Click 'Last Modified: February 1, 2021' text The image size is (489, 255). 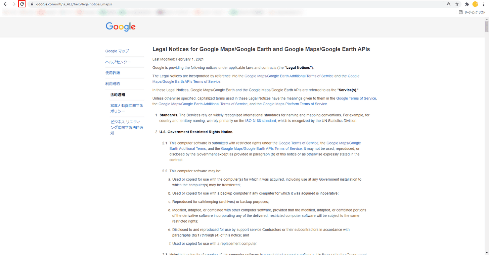(x=178, y=59)
